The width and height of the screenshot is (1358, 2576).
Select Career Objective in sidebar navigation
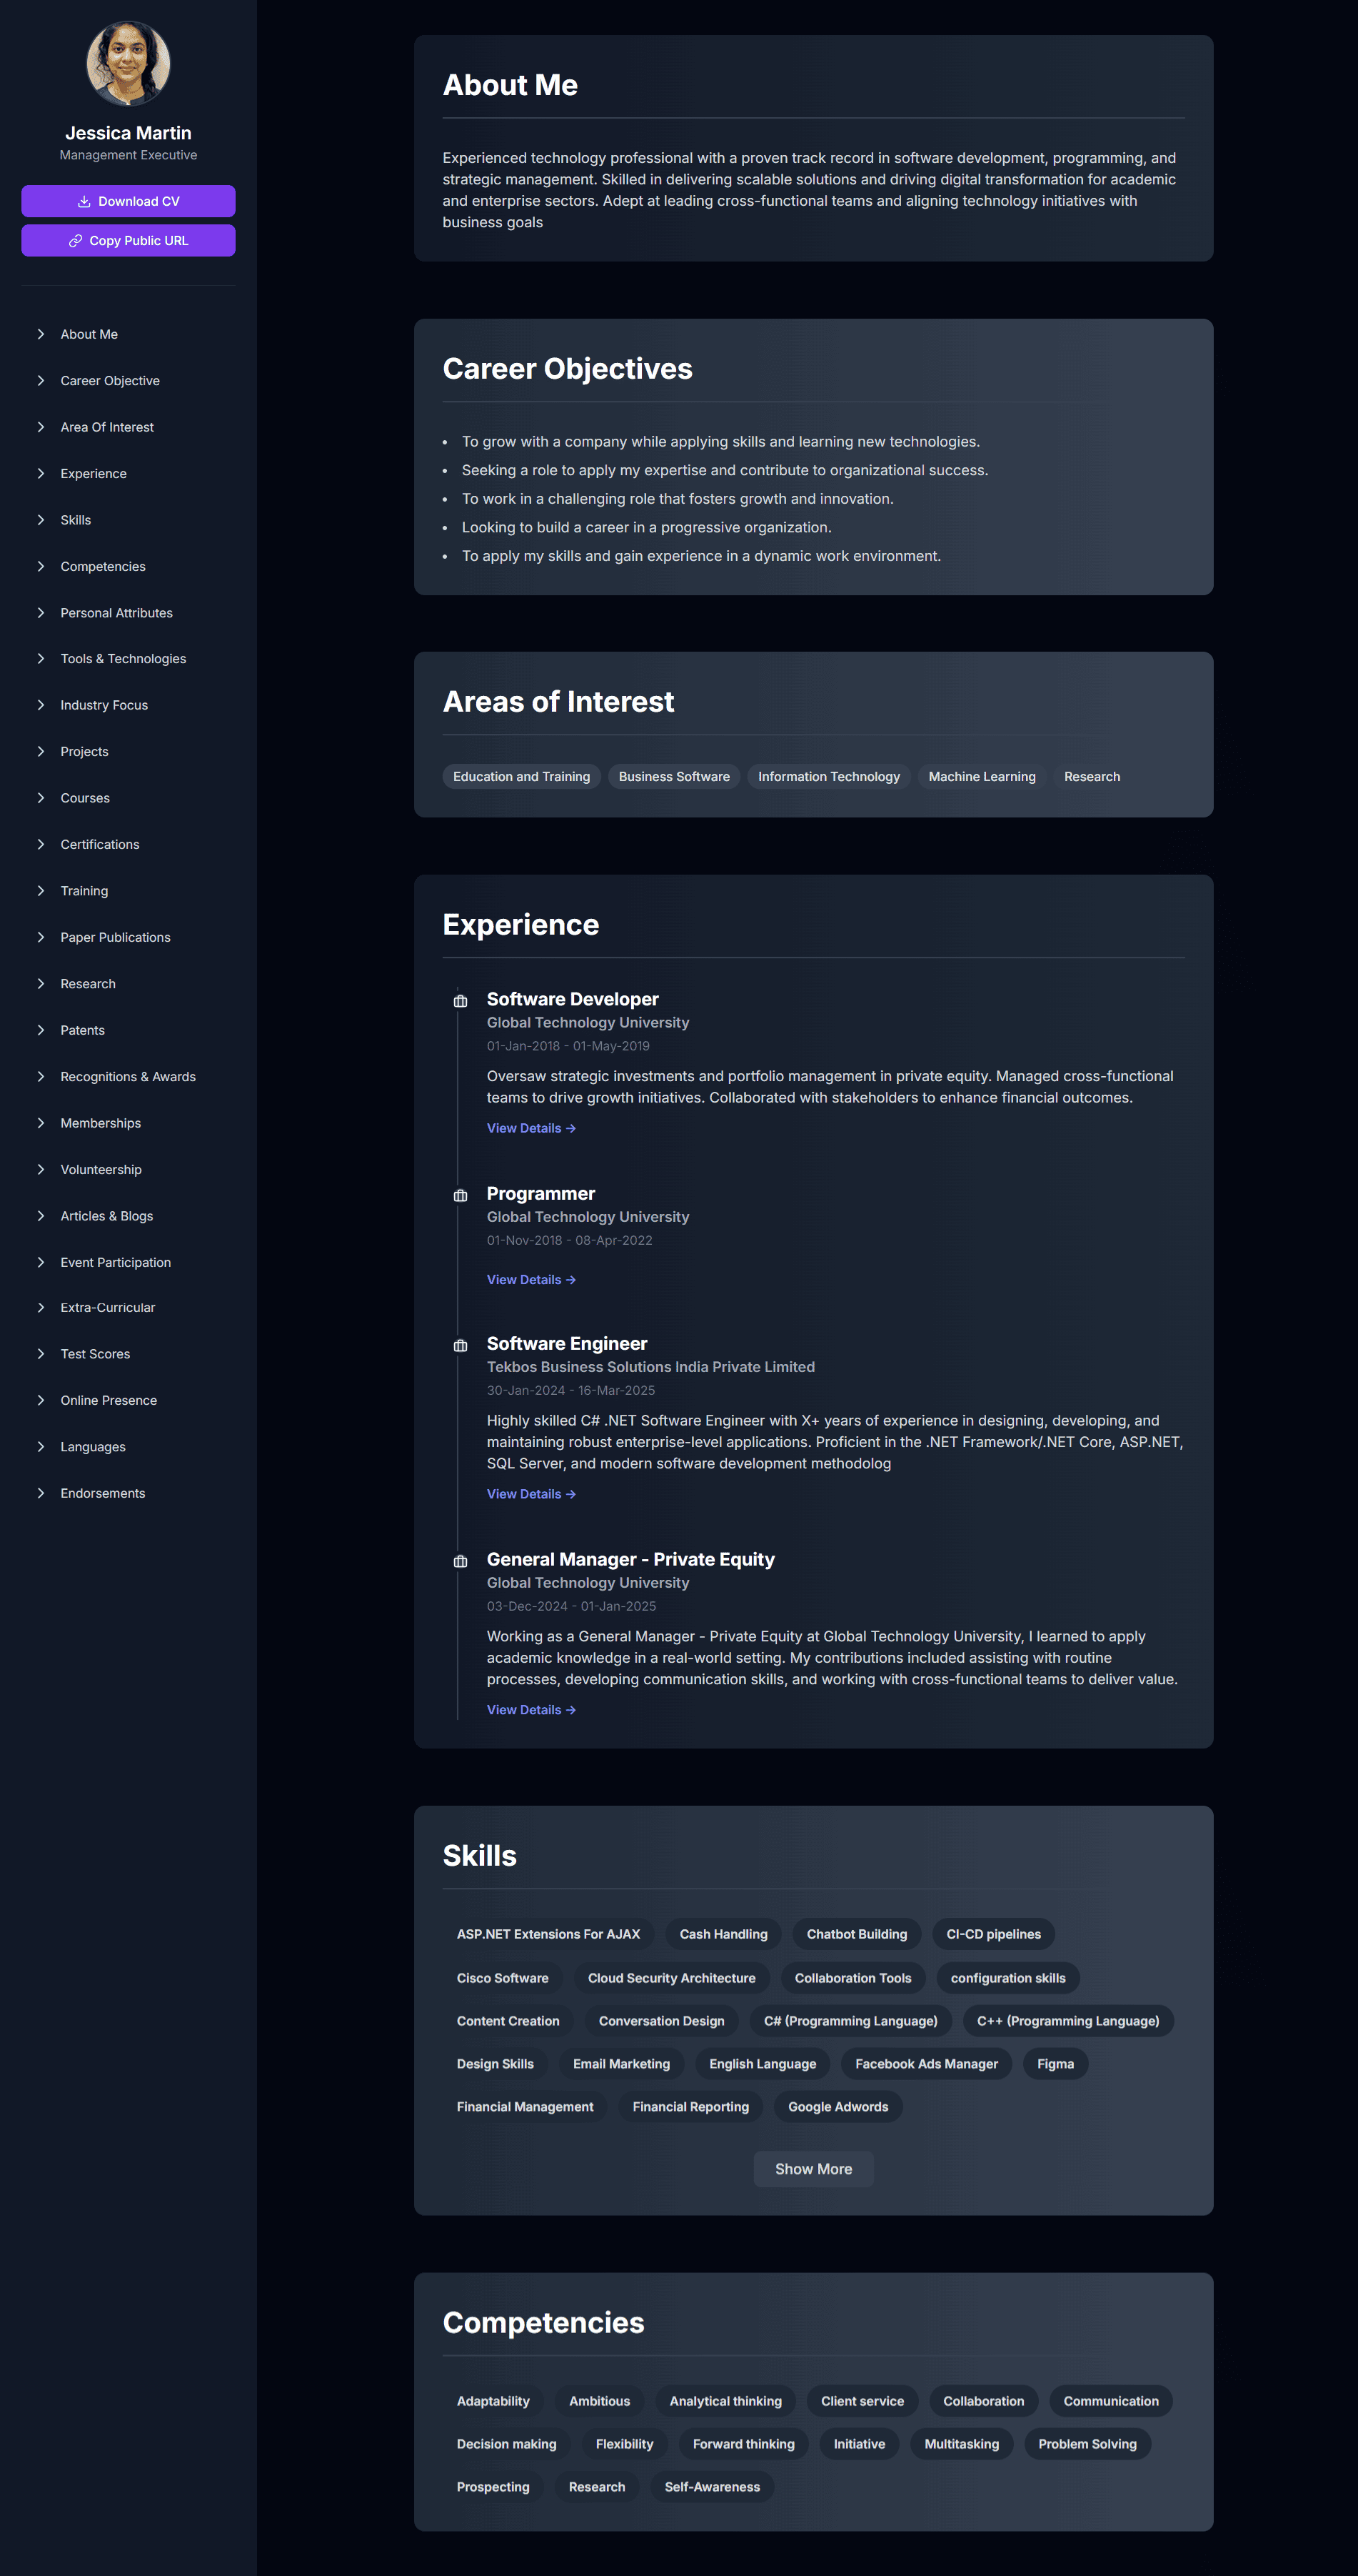(x=110, y=380)
